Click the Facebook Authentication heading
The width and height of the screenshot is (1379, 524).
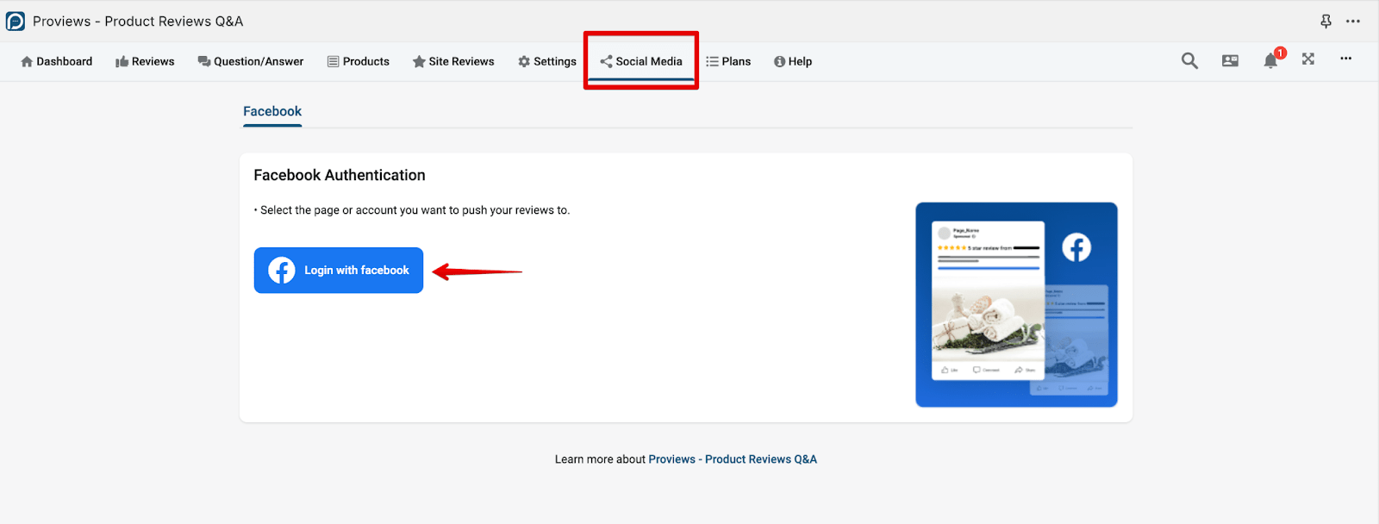pyautogui.click(x=340, y=175)
